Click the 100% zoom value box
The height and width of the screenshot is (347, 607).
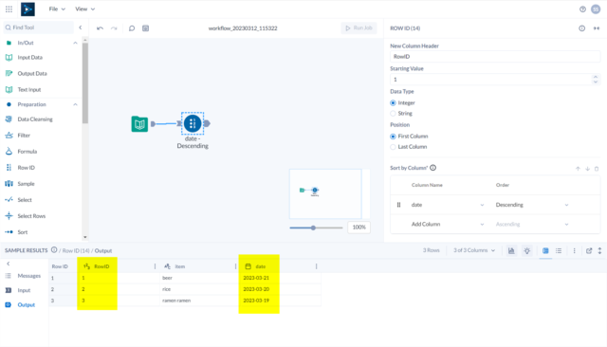[359, 228]
